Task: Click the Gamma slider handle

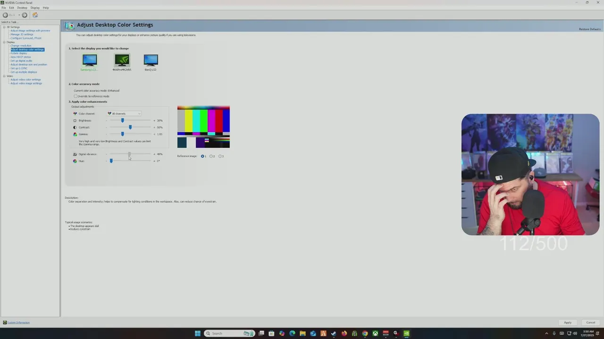Action: point(123,134)
